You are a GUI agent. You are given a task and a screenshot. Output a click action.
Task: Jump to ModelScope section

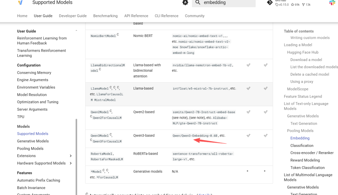tap(298, 89)
